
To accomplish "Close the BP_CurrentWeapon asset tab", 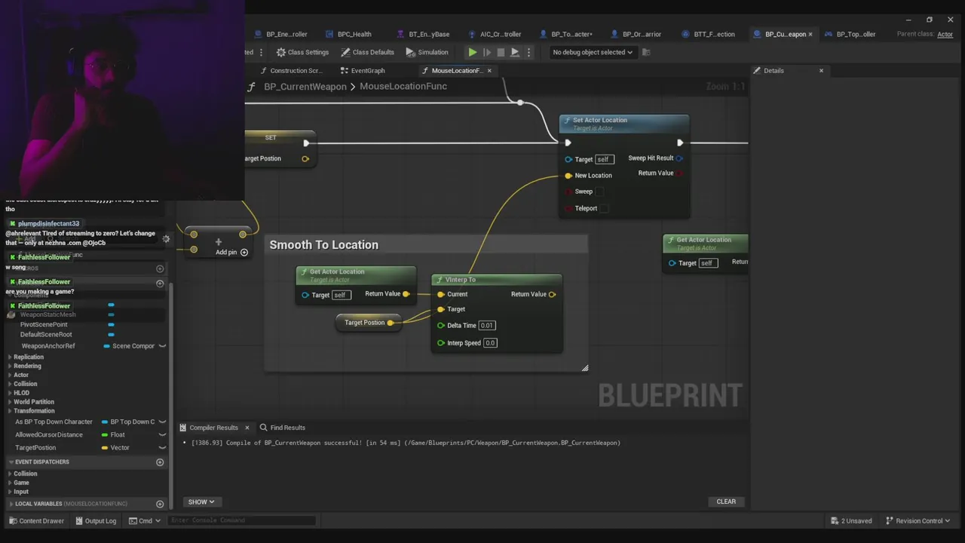I will coord(811,34).
